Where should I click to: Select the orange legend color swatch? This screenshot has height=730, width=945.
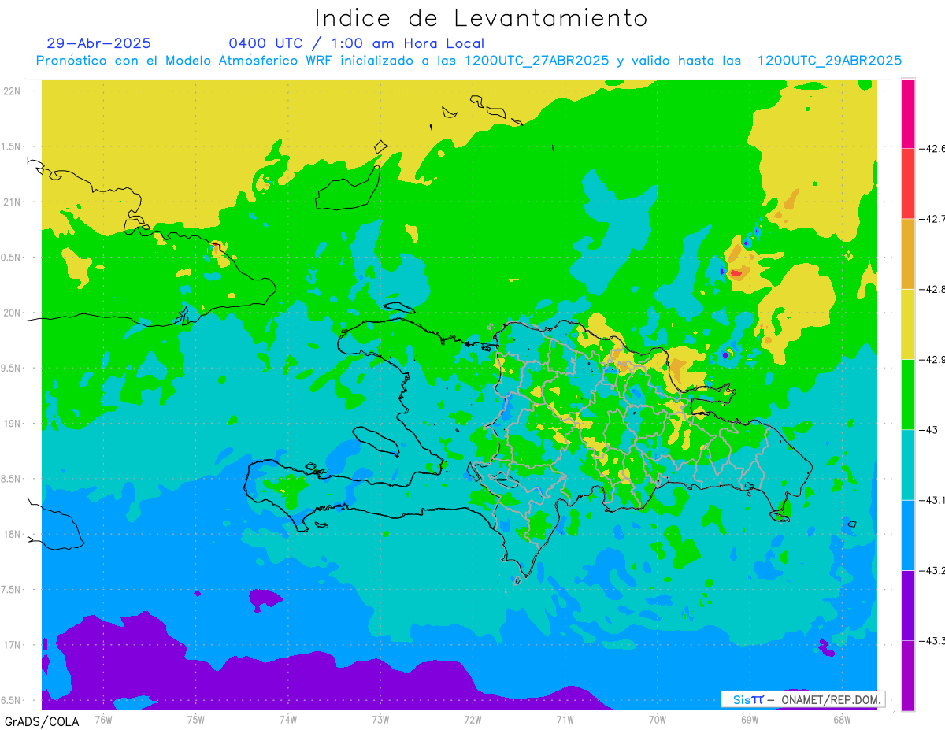(x=908, y=254)
